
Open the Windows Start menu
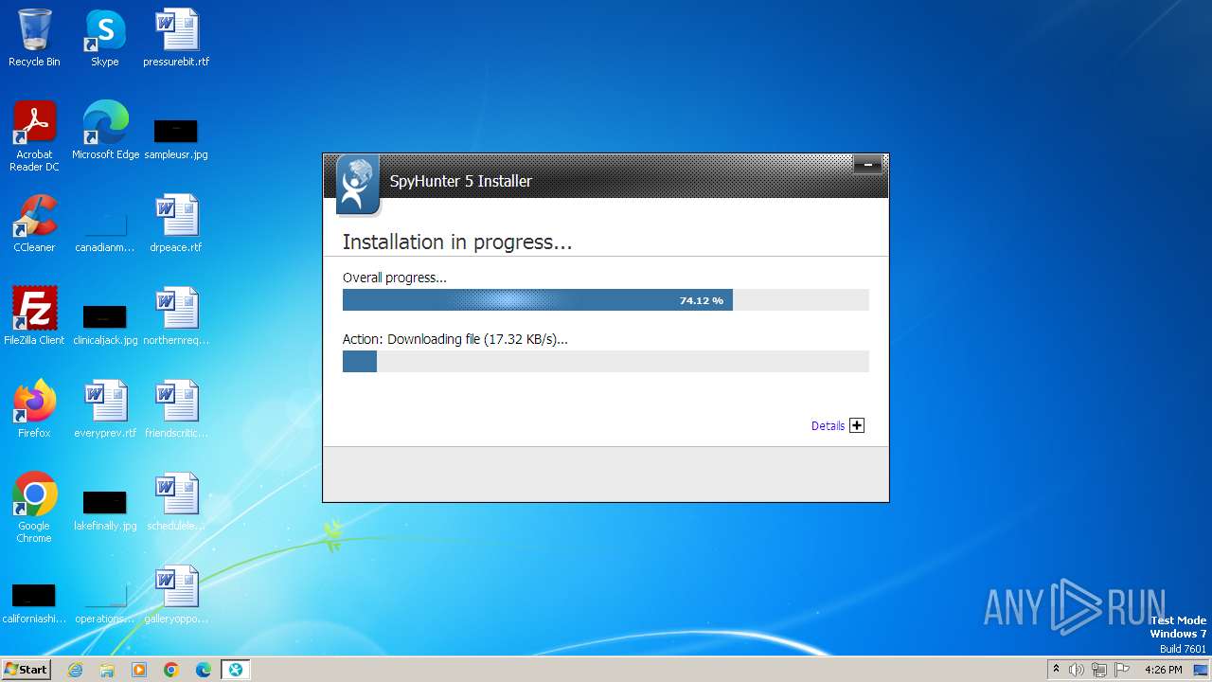click(x=27, y=669)
